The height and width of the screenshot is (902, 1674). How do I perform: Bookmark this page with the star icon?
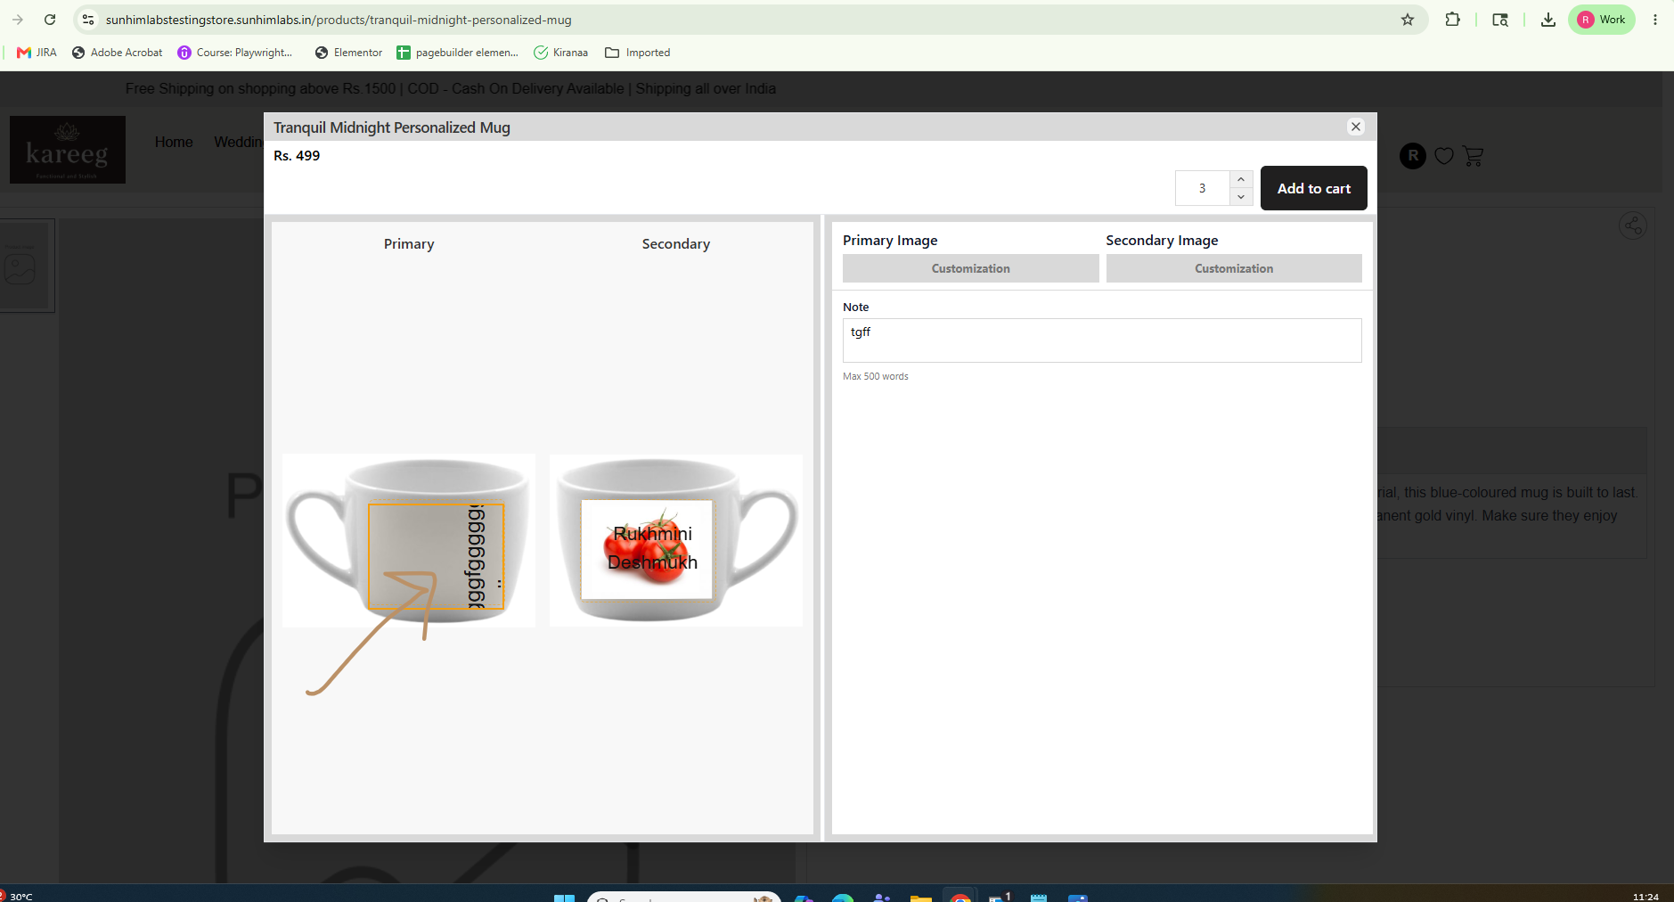tap(1408, 20)
